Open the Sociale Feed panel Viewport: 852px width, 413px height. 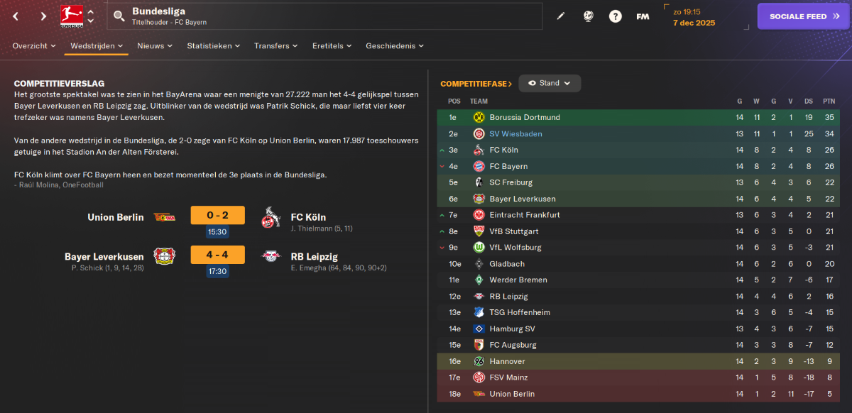click(x=804, y=16)
